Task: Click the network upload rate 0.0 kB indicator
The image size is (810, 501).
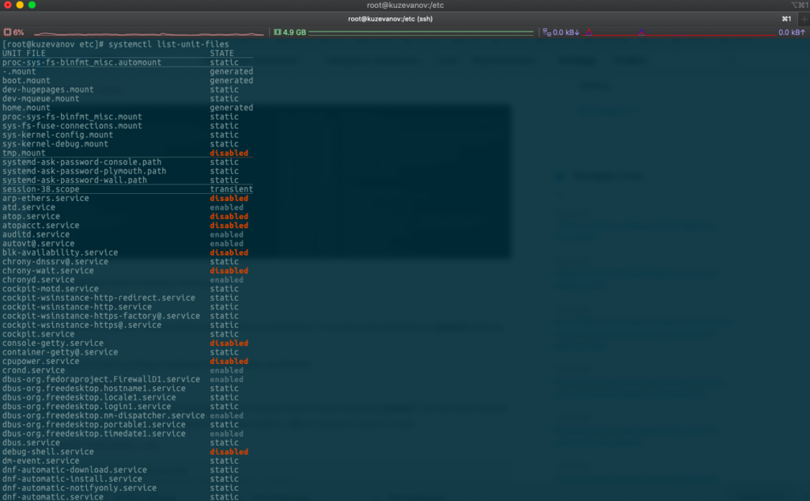Action: click(x=790, y=32)
